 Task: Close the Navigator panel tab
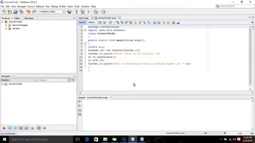click(13, 76)
